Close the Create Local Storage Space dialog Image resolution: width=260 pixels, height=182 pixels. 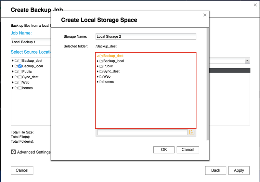coord(205,15)
